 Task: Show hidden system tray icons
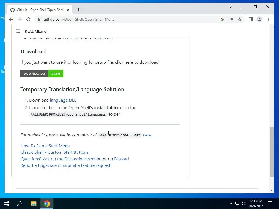(x=231, y=204)
